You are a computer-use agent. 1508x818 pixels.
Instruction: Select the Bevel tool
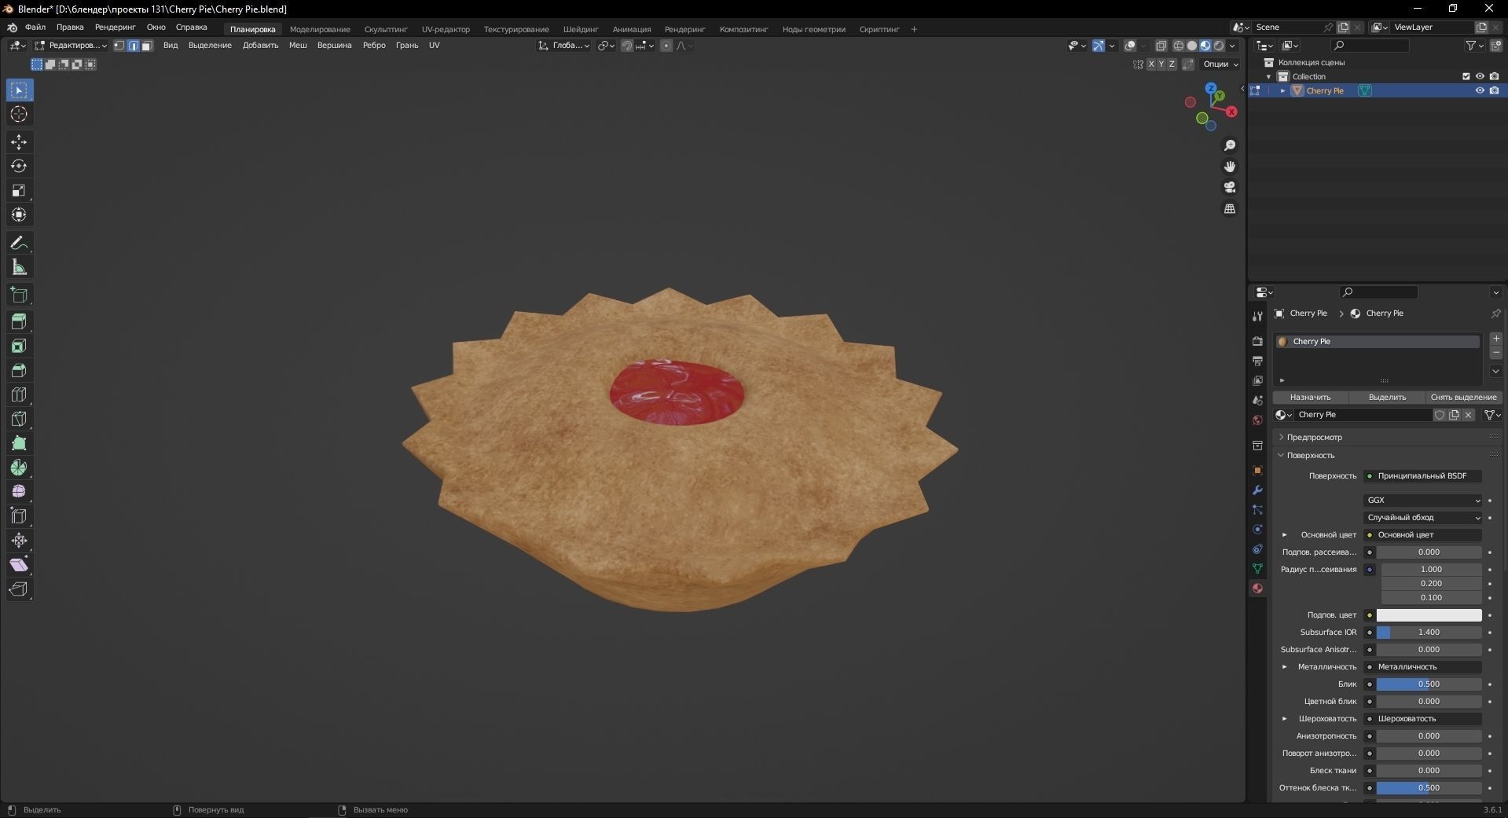pos(19,370)
